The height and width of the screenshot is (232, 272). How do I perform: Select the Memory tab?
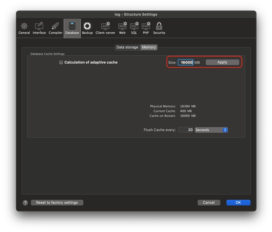149,47
